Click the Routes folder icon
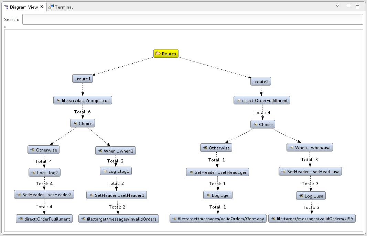This screenshot has width=367, height=236. (158, 54)
